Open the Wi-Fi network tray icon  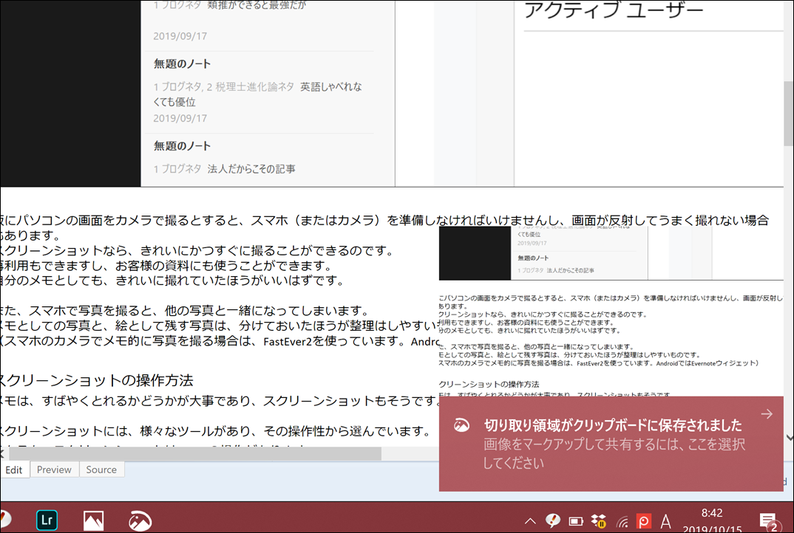coord(622,521)
